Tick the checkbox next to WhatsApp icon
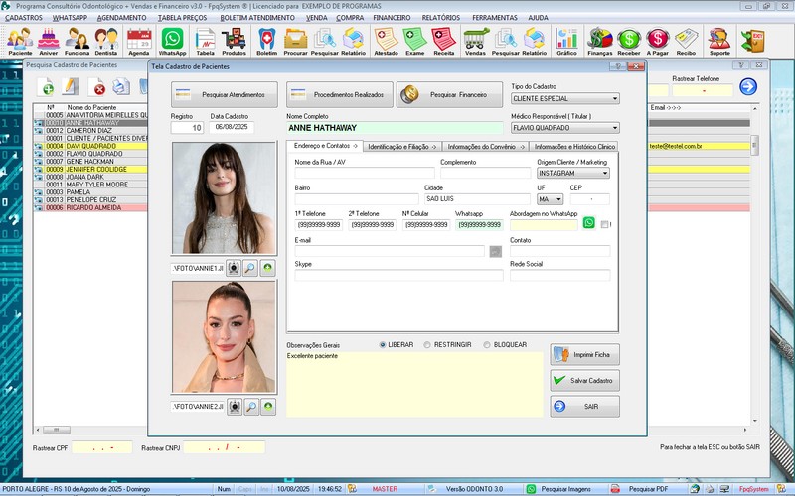Image resolution: width=795 pixels, height=496 pixels. coord(604,225)
